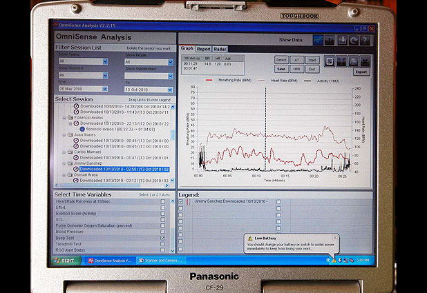Click the checkmark graph options icon
427x293 pixels.
(x=330, y=61)
